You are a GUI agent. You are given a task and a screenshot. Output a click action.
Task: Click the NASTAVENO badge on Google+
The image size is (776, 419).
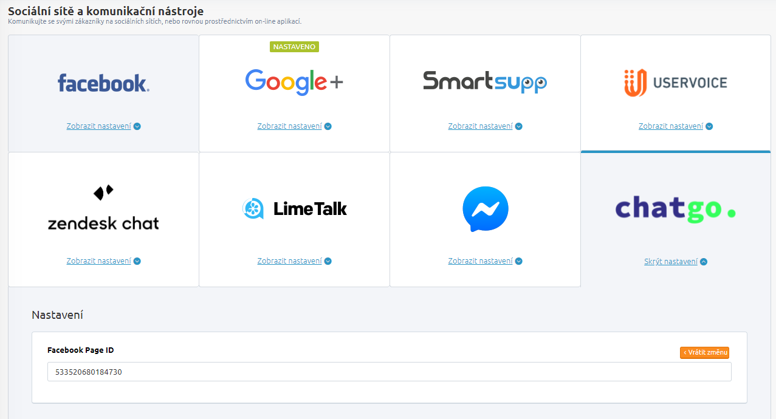click(294, 47)
